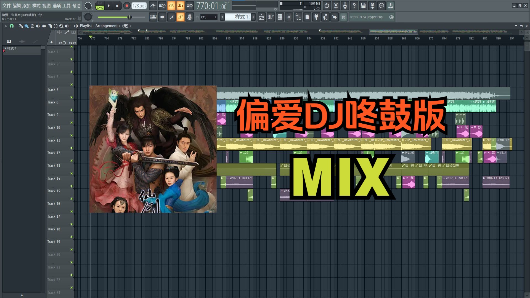Screen dimensions: 530x298
Task: Click the Play button in transport
Action: pos(109,6)
